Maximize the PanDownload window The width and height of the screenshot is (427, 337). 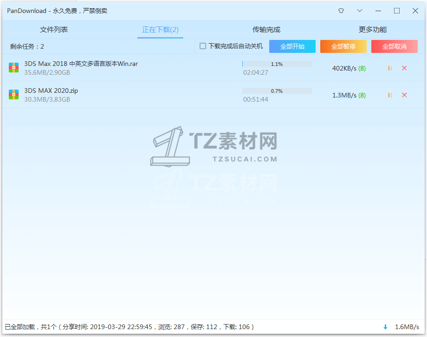pos(397,11)
